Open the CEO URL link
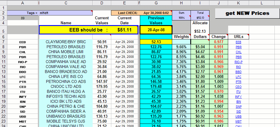The image size is (280, 127). (x=238, y=87)
